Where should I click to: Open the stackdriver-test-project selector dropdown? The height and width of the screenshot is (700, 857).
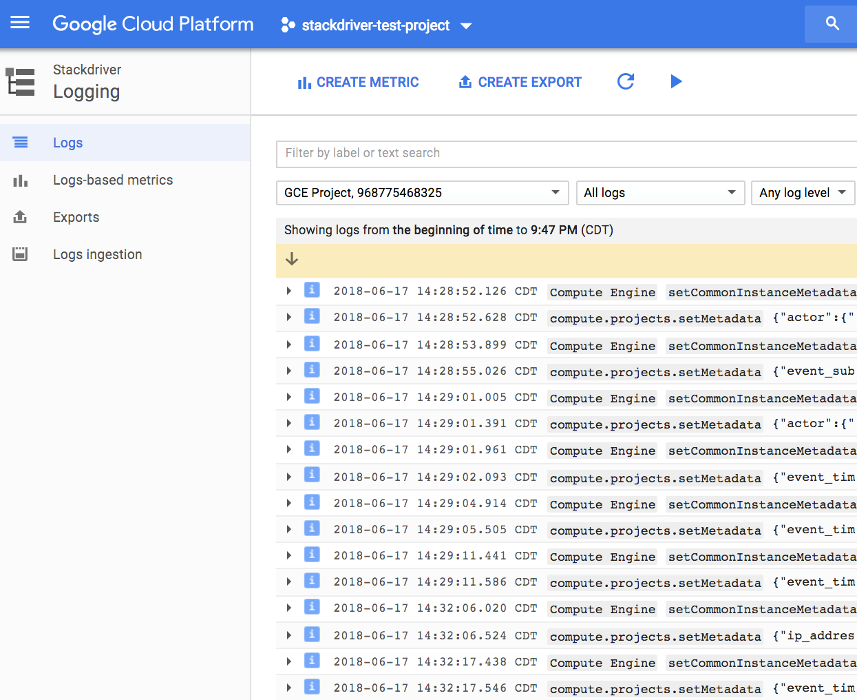377,25
